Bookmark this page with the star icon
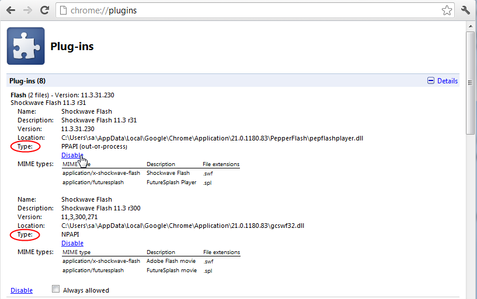The height and width of the screenshot is (299, 477). (447, 10)
